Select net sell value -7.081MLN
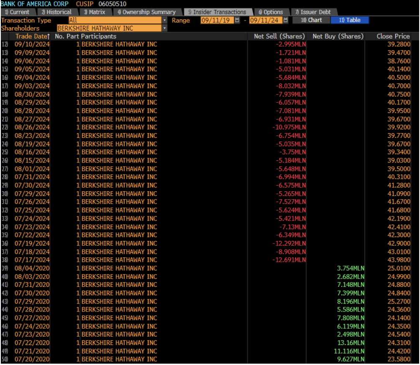The image size is (420, 365). [291, 111]
